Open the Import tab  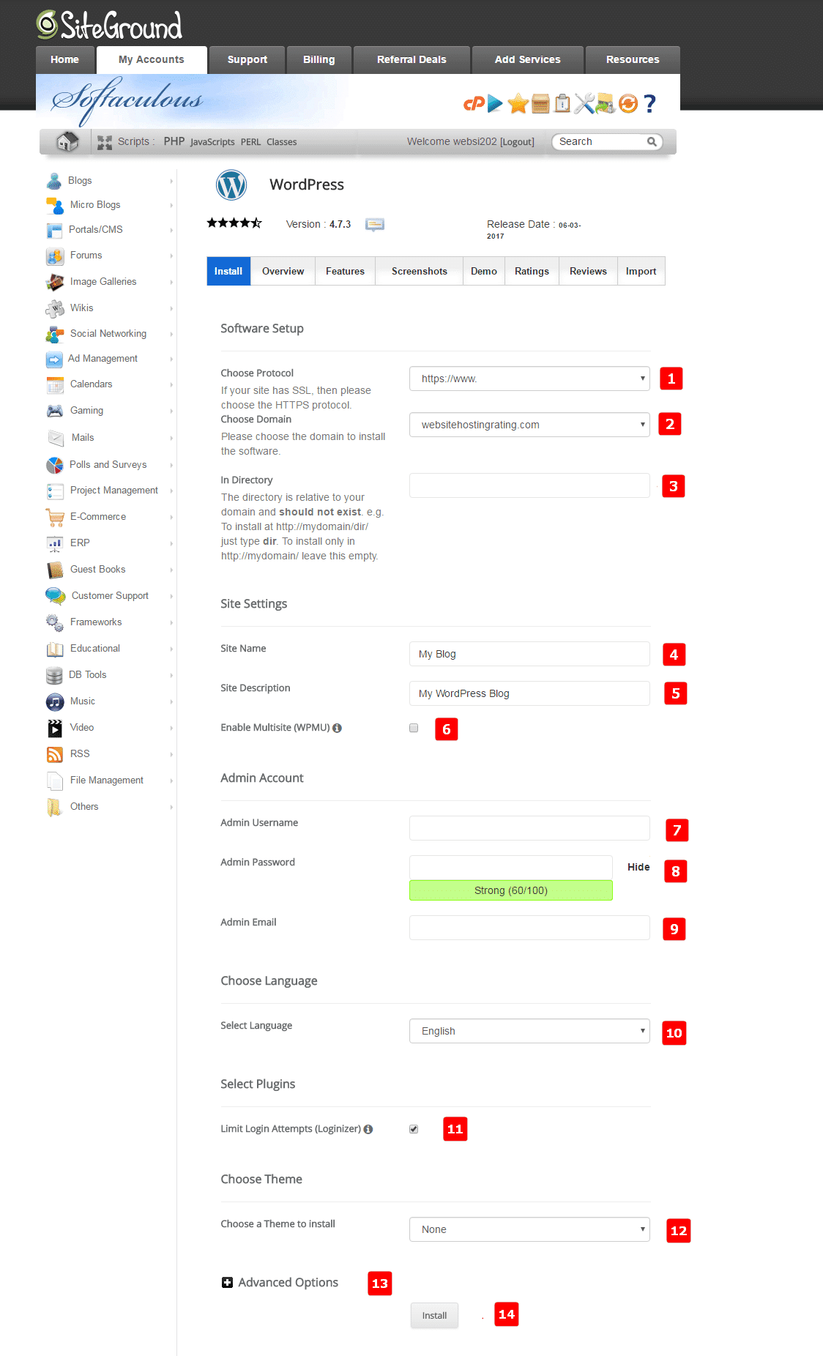641,271
